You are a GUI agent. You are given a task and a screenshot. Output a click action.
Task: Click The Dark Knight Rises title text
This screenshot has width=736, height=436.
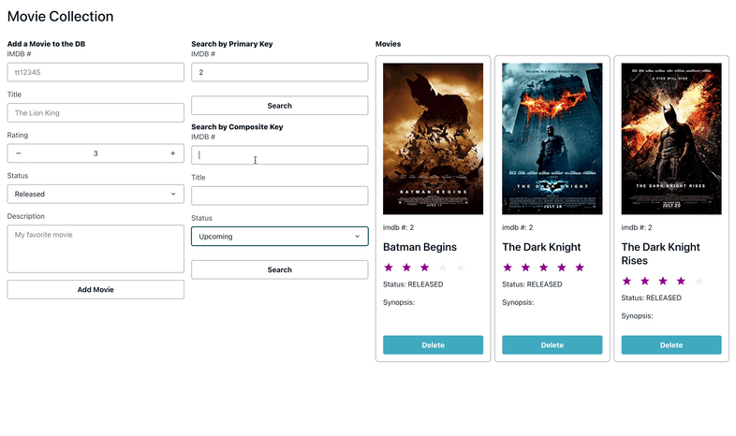tap(660, 254)
